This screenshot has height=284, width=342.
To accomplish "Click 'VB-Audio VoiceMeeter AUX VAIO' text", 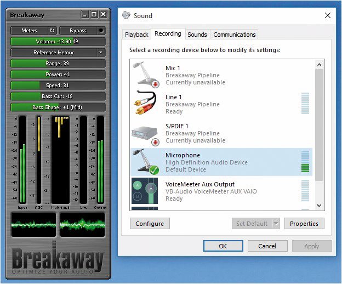I will [211, 191].
